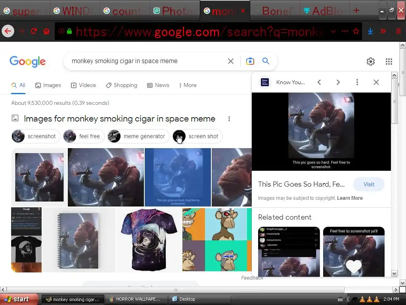Open the spiral notebook monkey image
The image size is (406, 305).
(x=79, y=240)
